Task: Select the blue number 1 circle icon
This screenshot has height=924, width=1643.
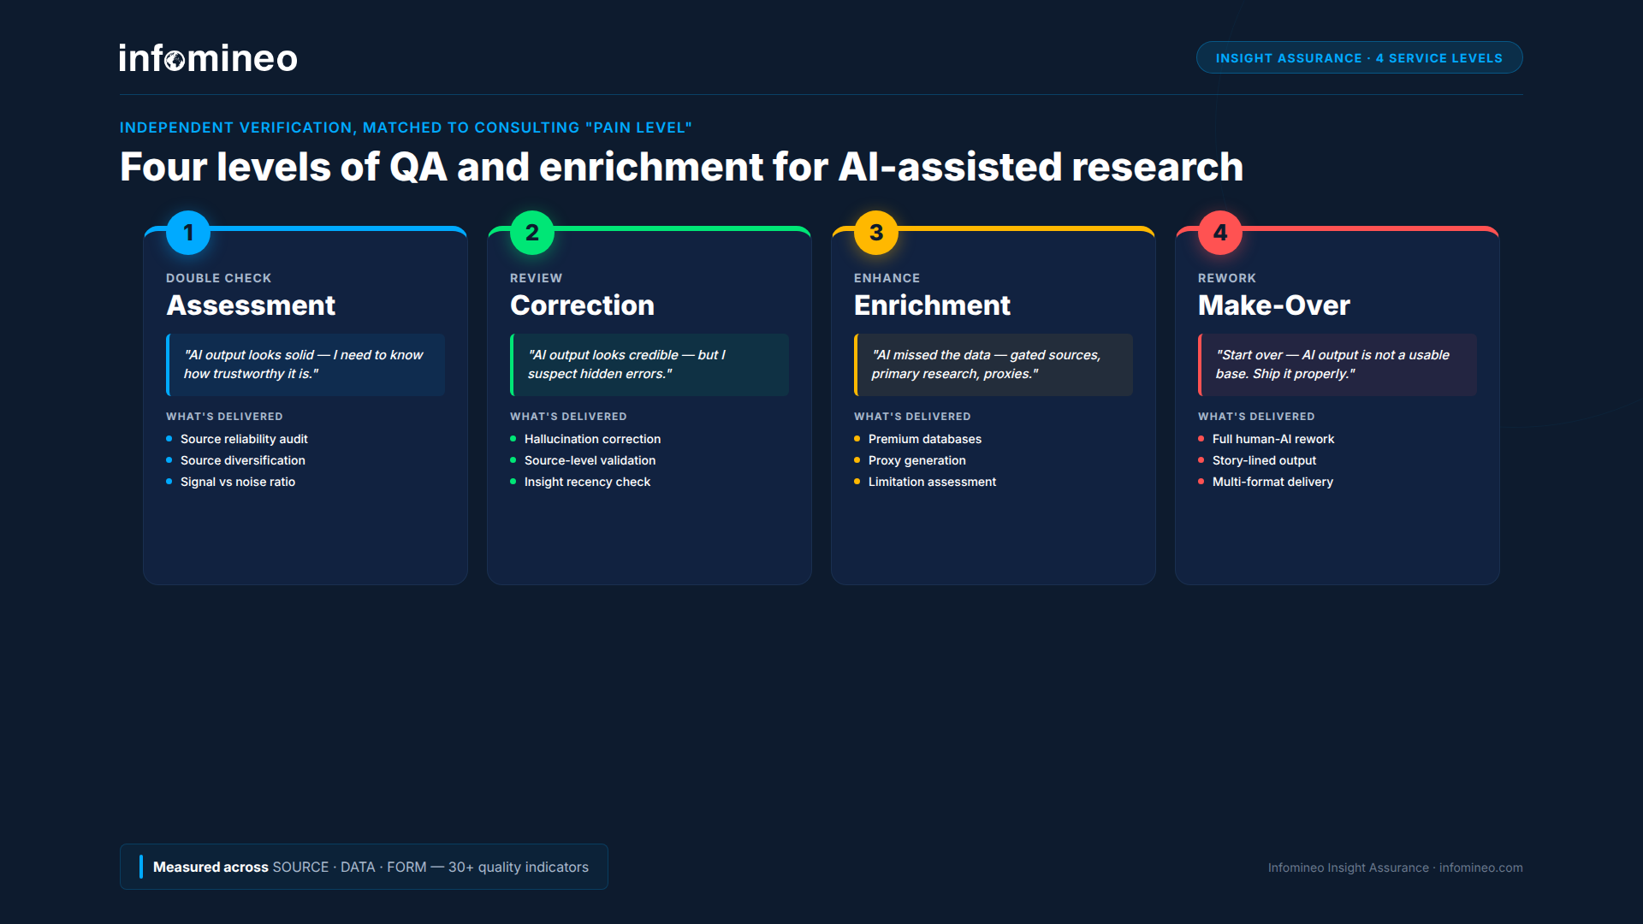Action: point(188,232)
